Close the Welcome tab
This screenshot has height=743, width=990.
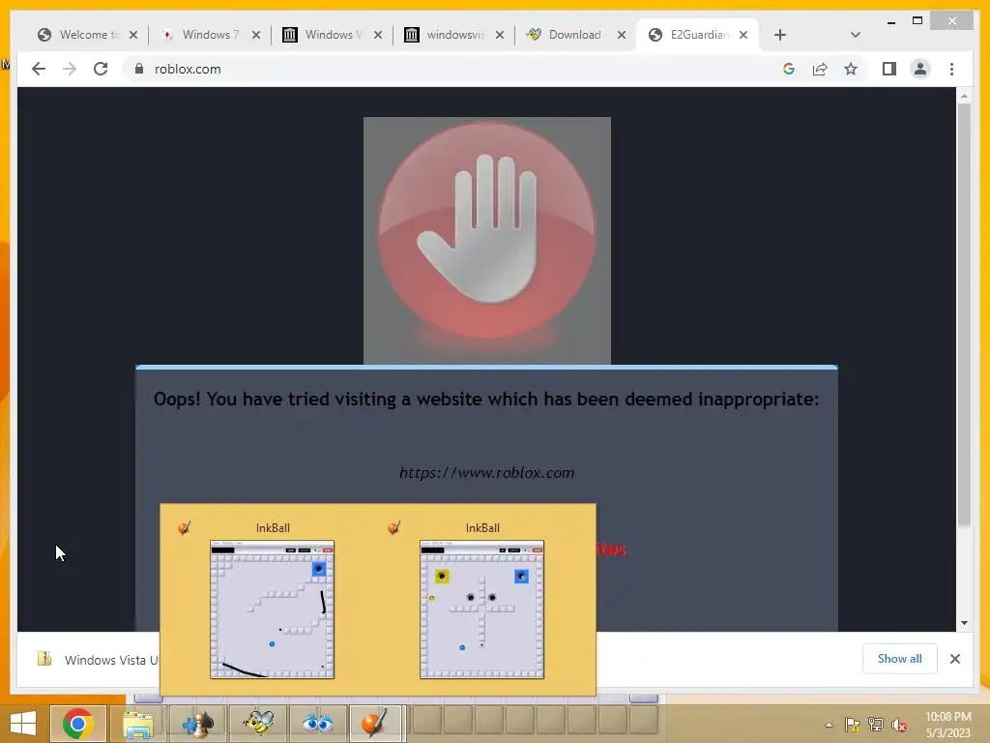133,35
